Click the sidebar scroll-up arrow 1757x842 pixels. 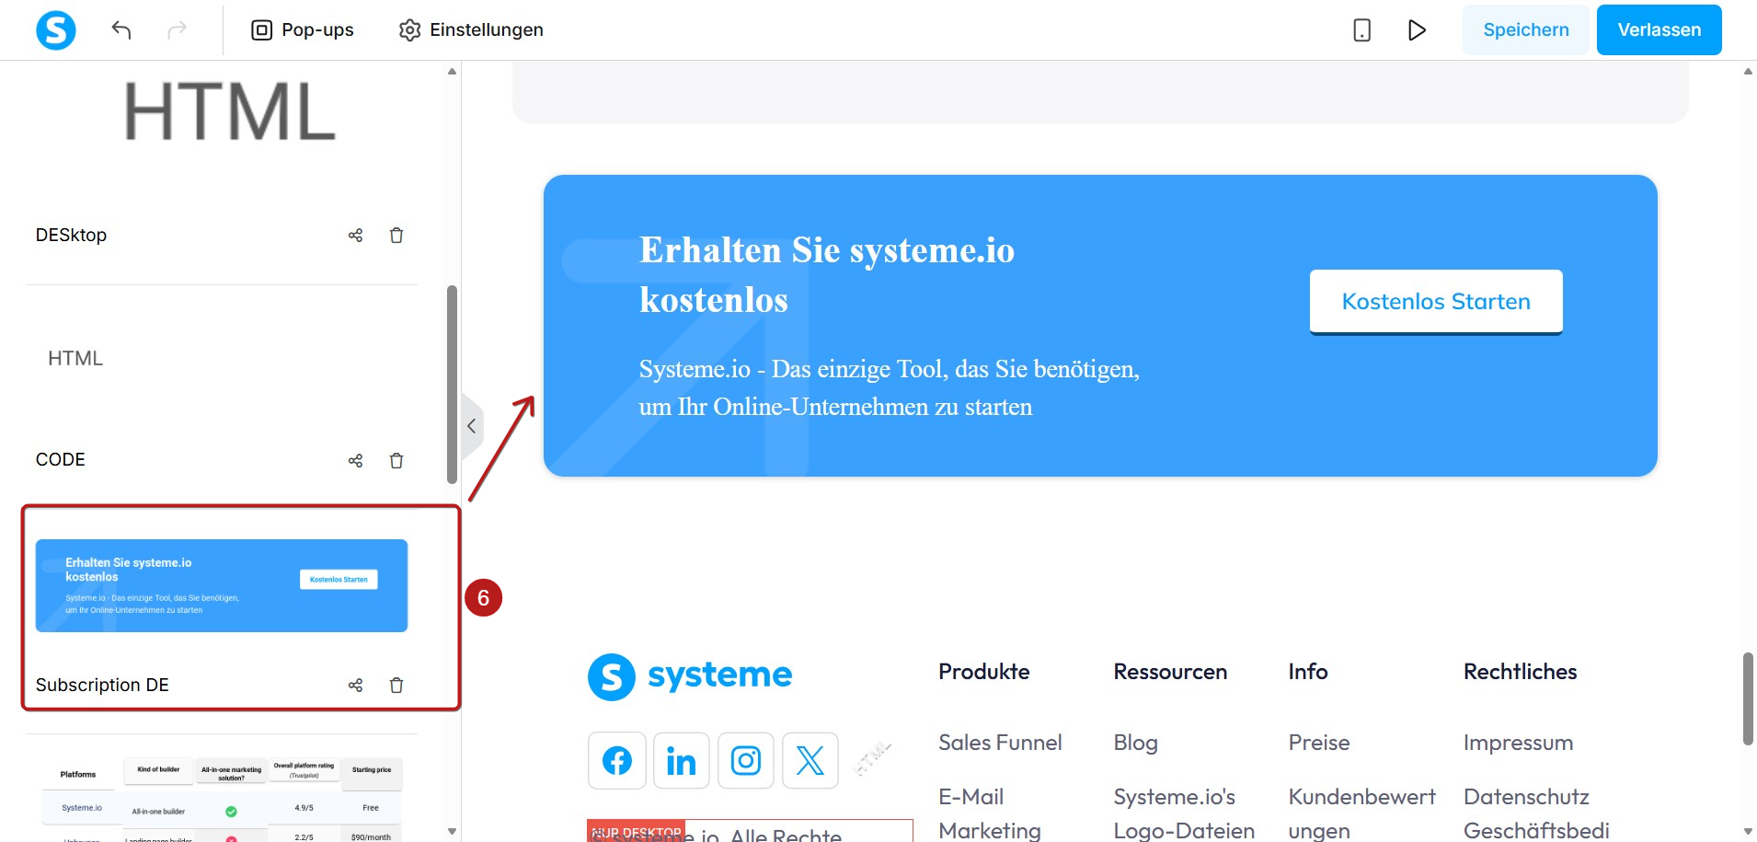(x=452, y=71)
